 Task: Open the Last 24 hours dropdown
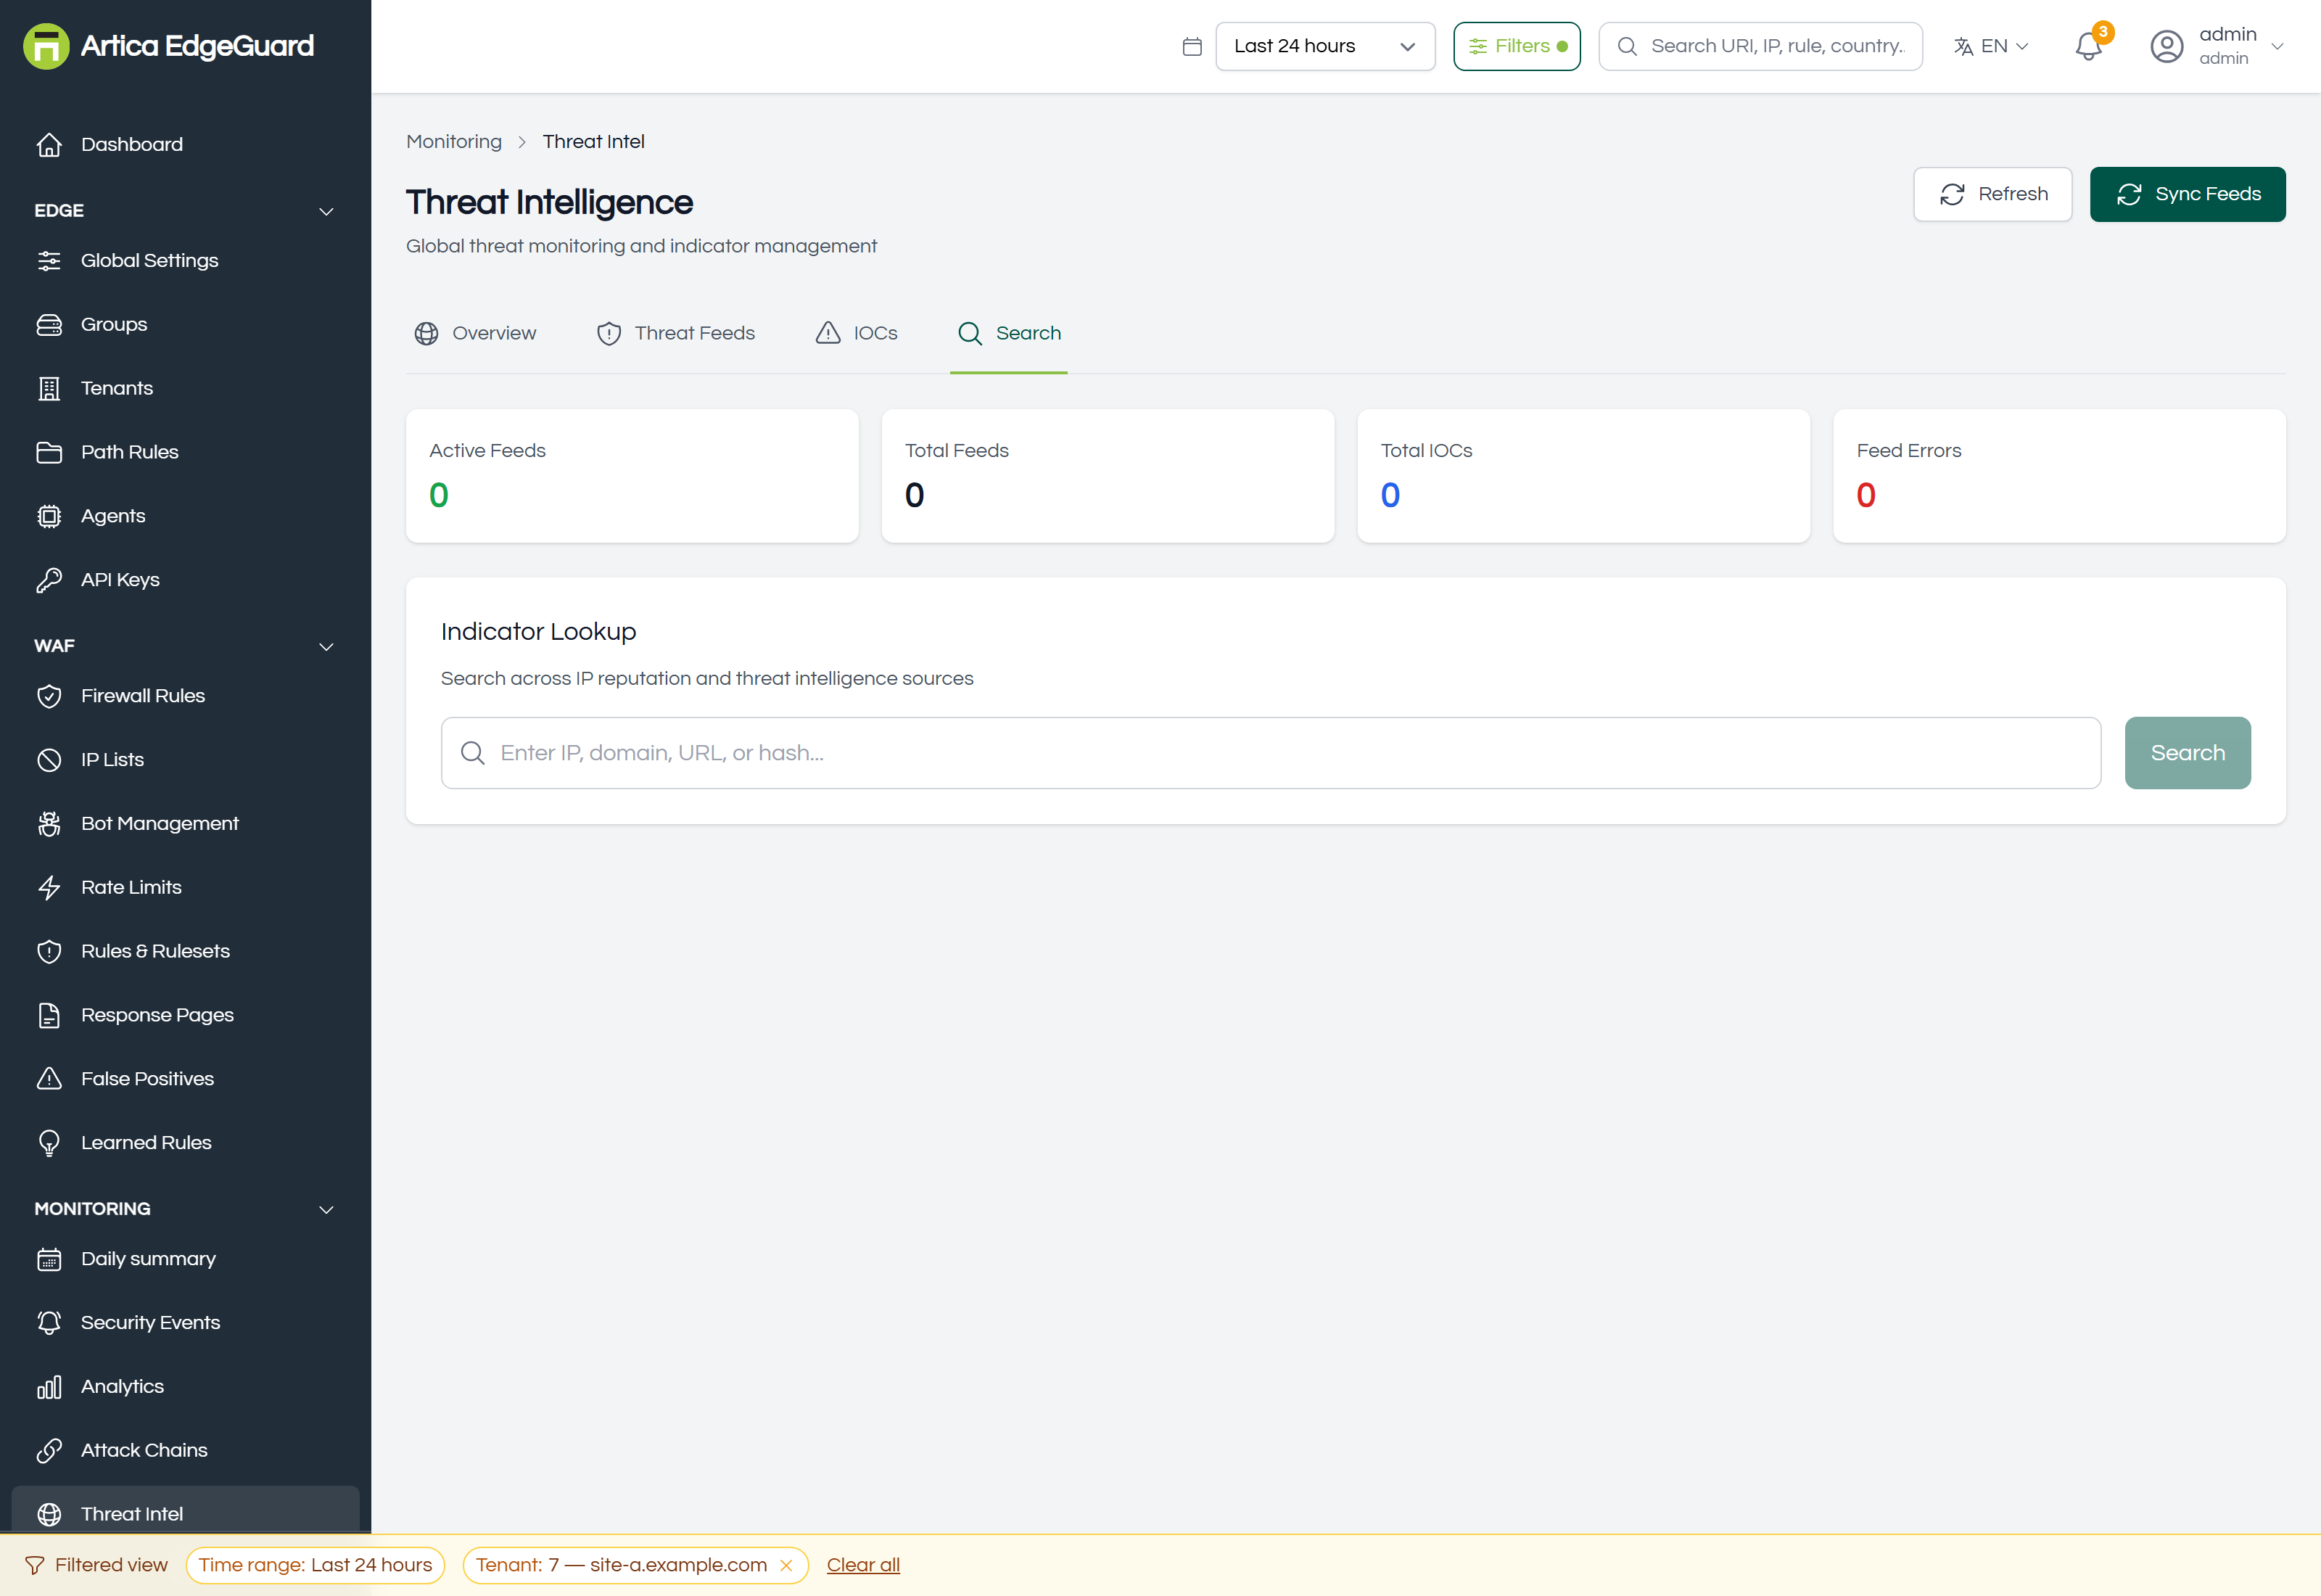pyautogui.click(x=1324, y=46)
